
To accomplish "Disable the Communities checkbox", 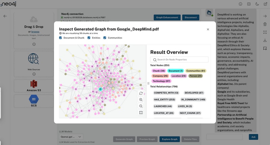I will [105, 38].
